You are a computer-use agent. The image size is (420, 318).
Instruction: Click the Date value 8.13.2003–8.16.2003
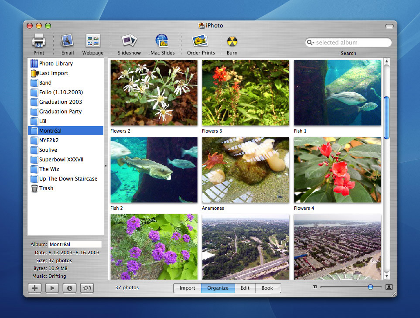74,253
